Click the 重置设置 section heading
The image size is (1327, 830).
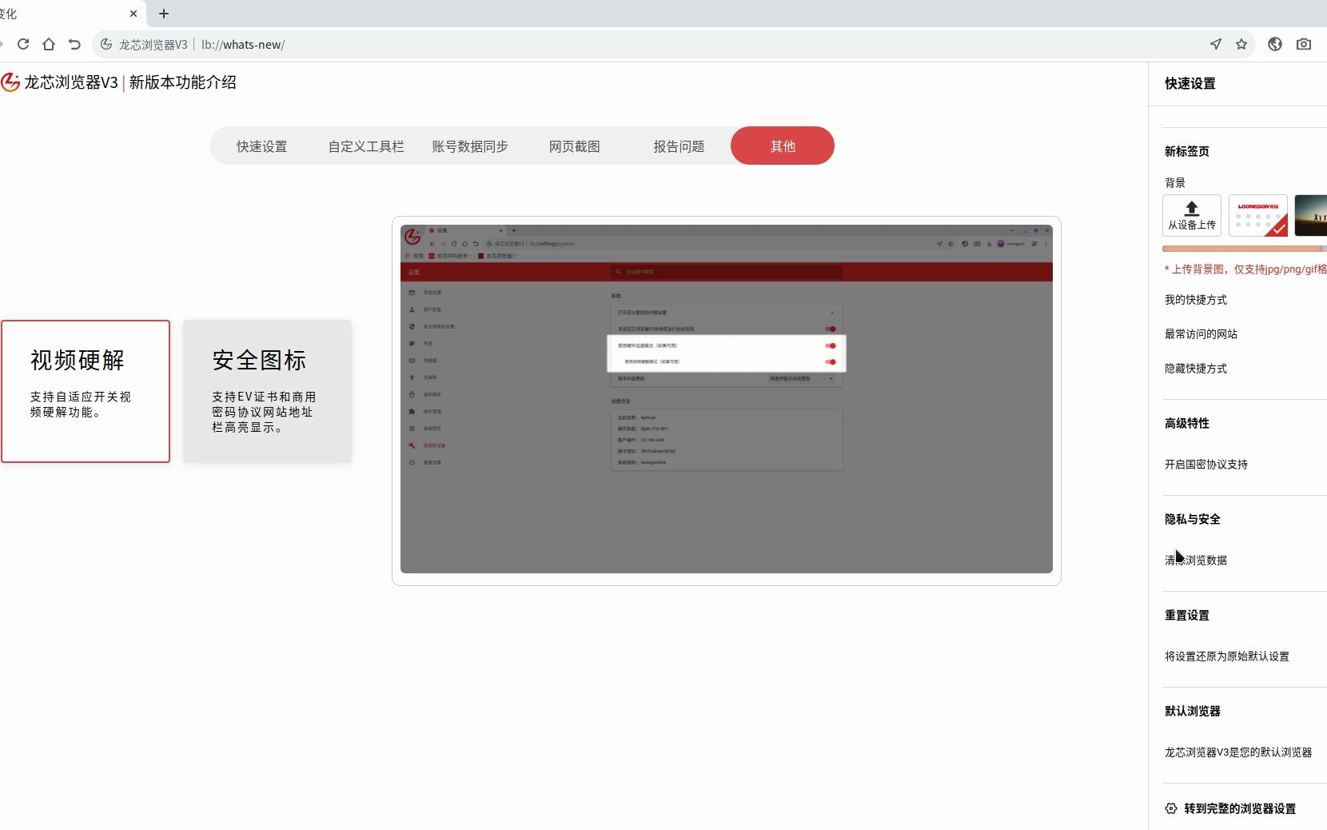pos(1187,615)
